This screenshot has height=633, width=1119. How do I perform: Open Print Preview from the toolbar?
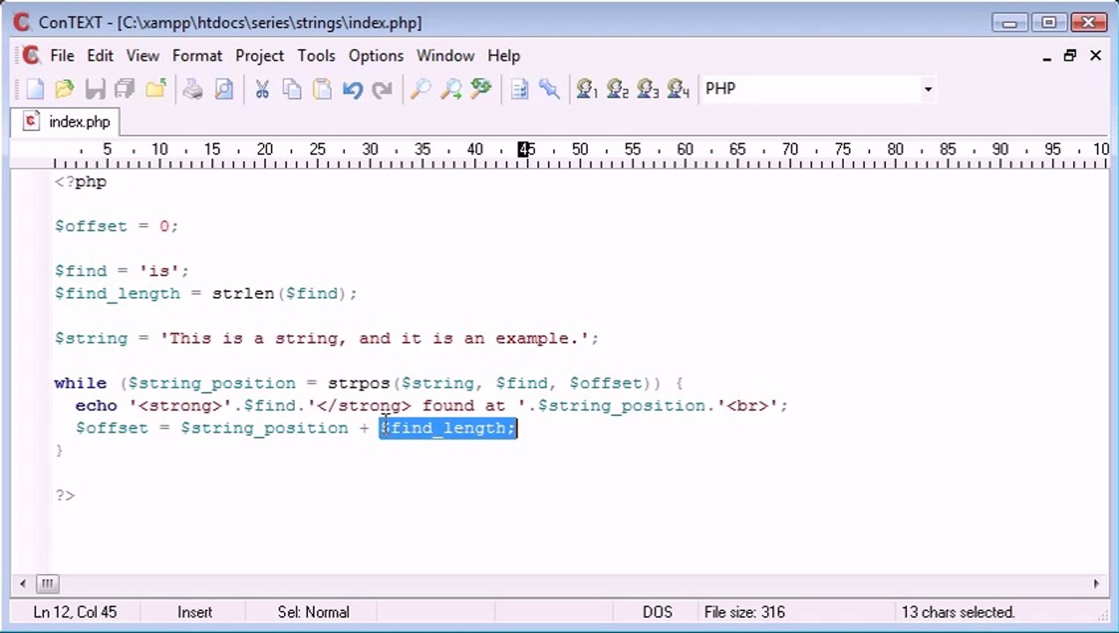tap(224, 89)
